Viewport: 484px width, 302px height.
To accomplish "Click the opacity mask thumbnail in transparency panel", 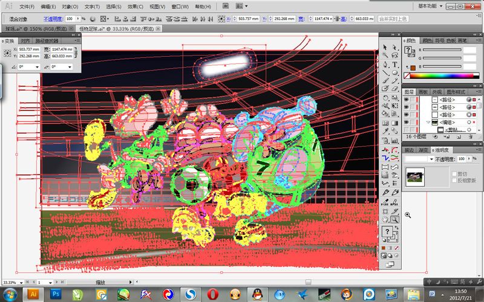I will point(415,177).
